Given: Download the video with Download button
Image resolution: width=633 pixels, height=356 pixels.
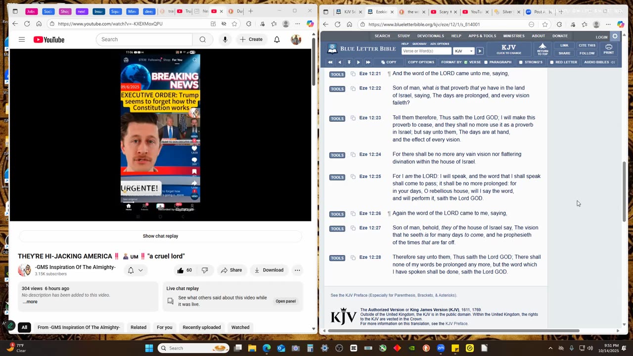Looking at the screenshot, I should [269, 270].
